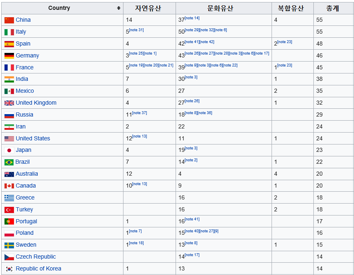
Task: Open note 25 in Germany's row
Action: point(136,53)
